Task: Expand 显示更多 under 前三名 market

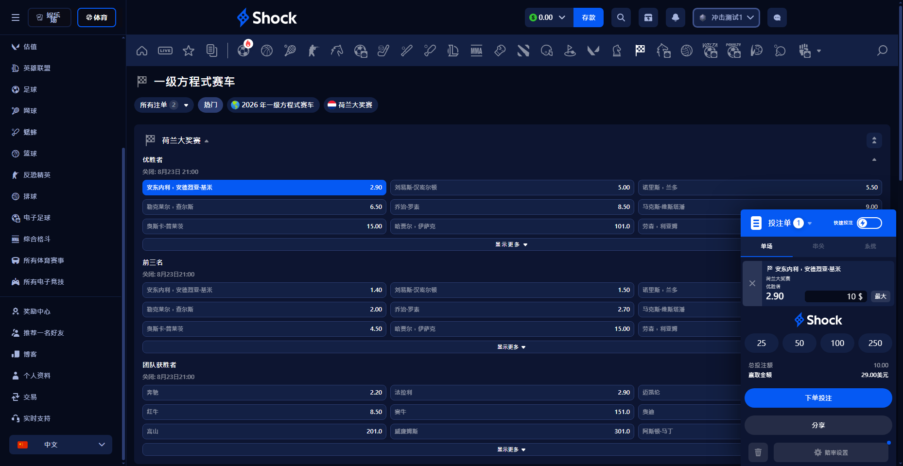Action: pyautogui.click(x=512, y=347)
